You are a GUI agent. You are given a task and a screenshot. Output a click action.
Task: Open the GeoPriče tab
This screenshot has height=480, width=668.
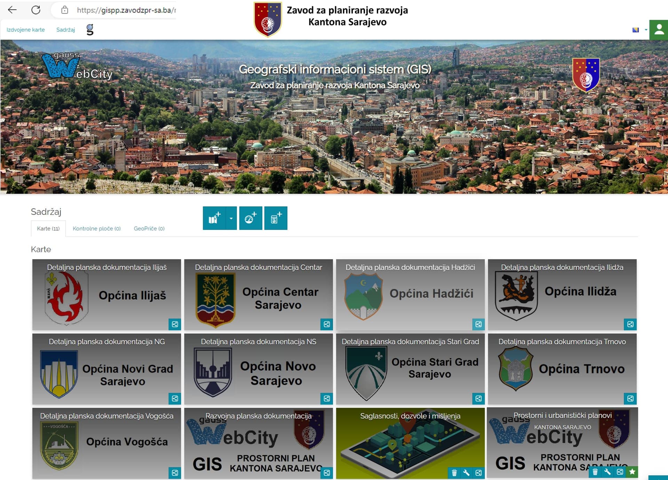pyautogui.click(x=149, y=229)
